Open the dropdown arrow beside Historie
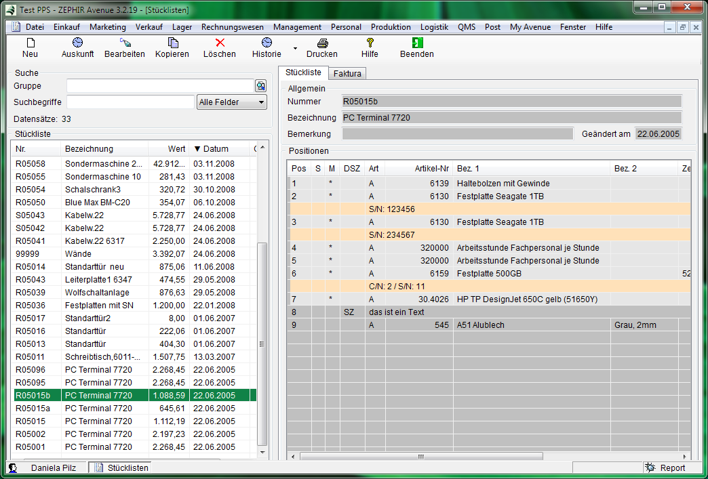Viewport: 708px width, 479px height. point(295,49)
